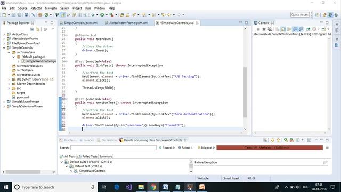Expand Maven Dependencies node
341x192 pixels.
[x=9, y=84]
